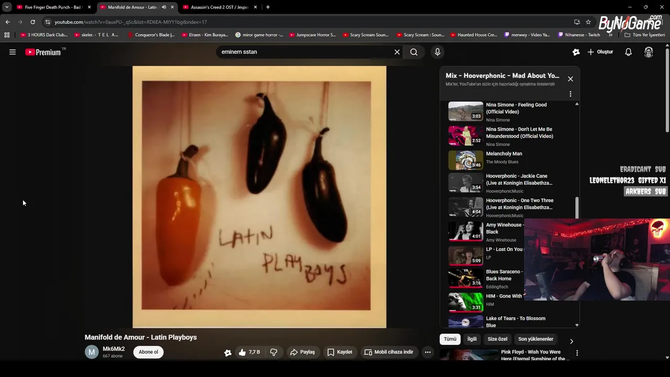The height and width of the screenshot is (377, 670).
Task: Show next filter chips arrow
Action: coord(572,341)
